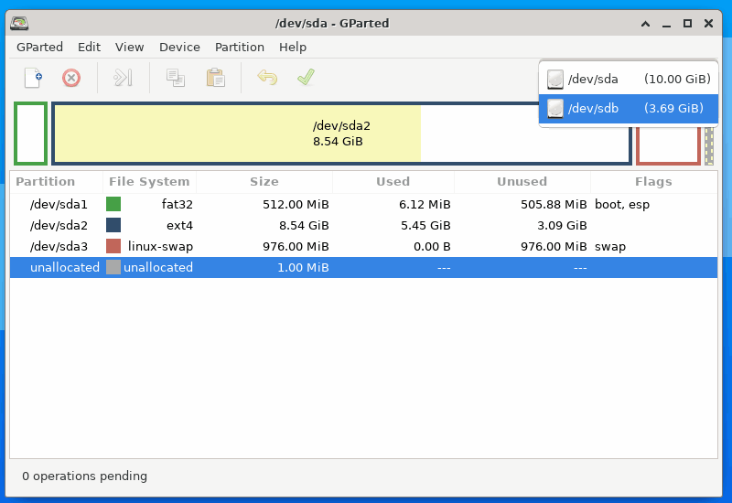Click the gray unallocated color swatch

(113, 267)
